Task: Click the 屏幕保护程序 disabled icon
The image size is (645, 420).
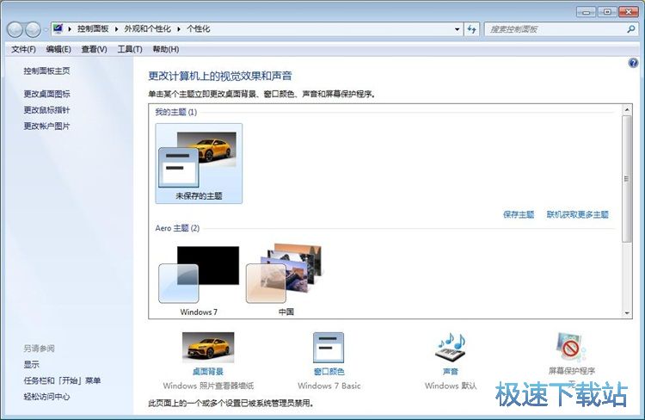Action: pos(572,347)
